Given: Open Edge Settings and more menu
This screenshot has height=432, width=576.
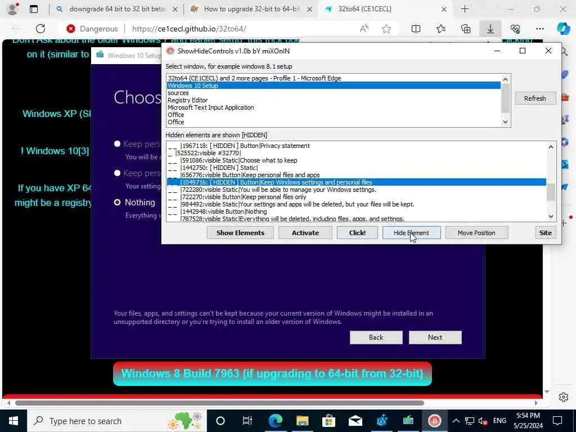Looking at the screenshot, I should click(539, 29).
